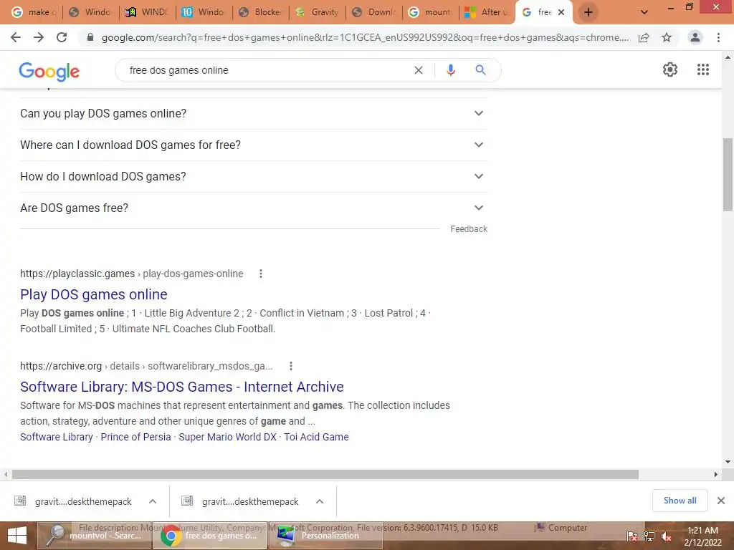This screenshot has width=734, height=550.
Task: Open the 'Software Library' sitelink
Action: pyautogui.click(x=56, y=437)
